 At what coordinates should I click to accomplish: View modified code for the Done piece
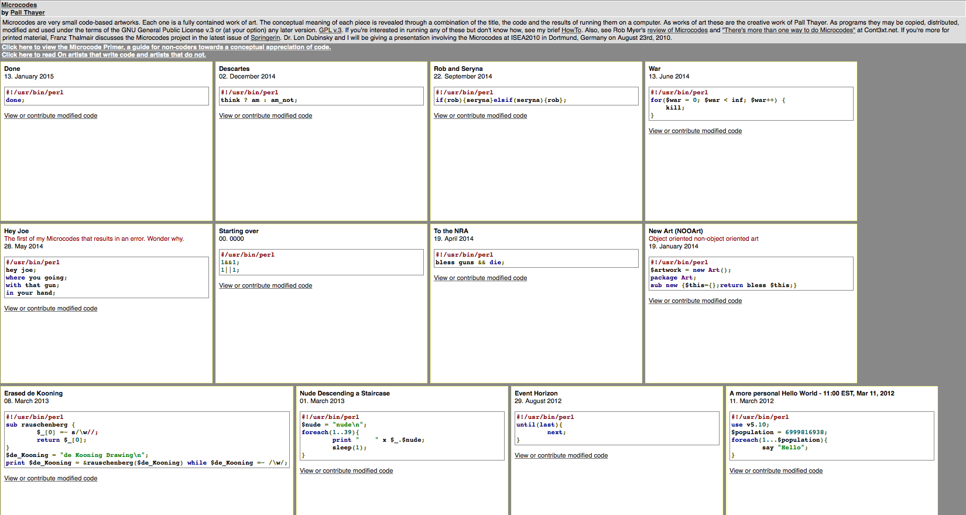coord(51,115)
